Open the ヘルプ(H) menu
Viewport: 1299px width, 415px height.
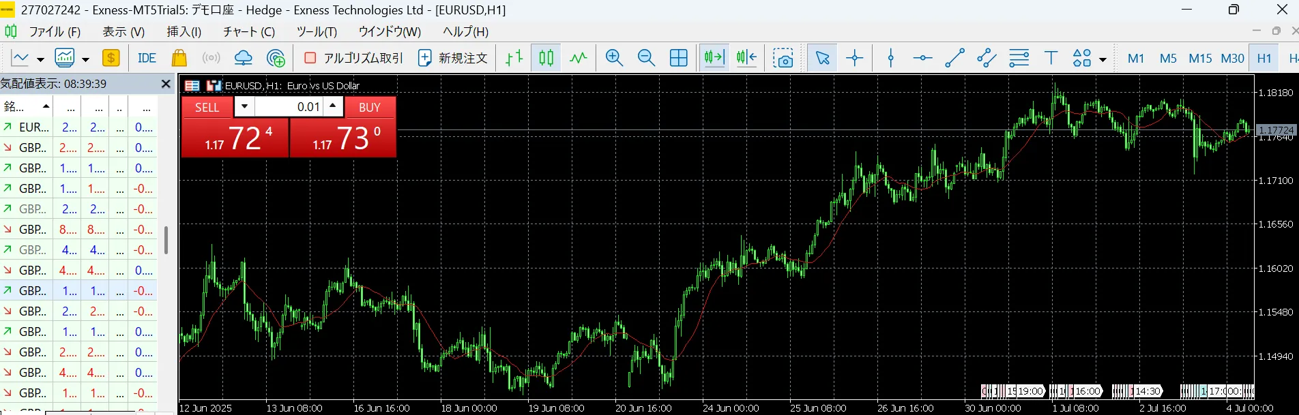pyautogui.click(x=465, y=31)
